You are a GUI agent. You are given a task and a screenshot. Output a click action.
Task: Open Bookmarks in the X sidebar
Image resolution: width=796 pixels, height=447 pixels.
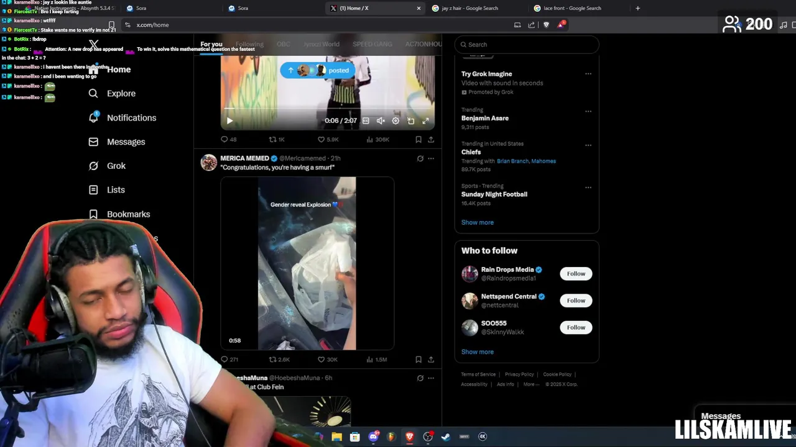coord(119,214)
